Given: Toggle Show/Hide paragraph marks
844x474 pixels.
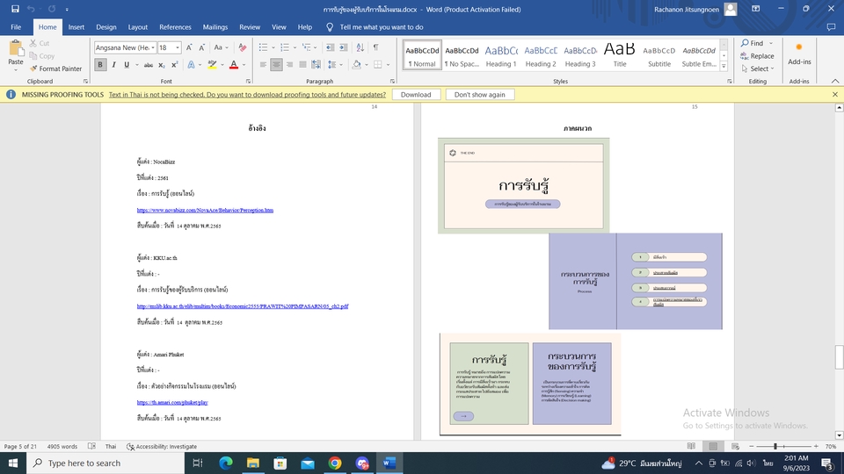Looking at the screenshot, I should click(x=375, y=47).
